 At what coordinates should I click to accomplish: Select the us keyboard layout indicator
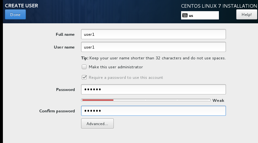[200, 15]
